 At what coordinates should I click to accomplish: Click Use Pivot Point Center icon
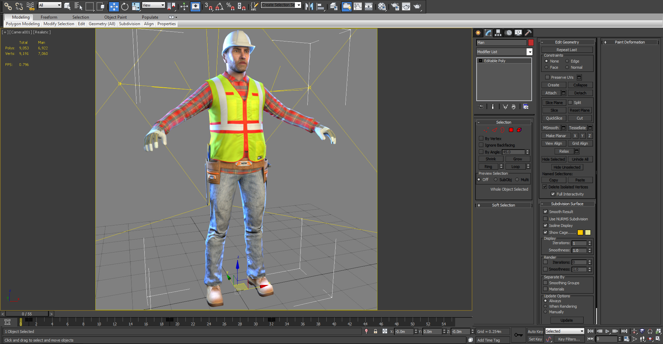click(171, 6)
